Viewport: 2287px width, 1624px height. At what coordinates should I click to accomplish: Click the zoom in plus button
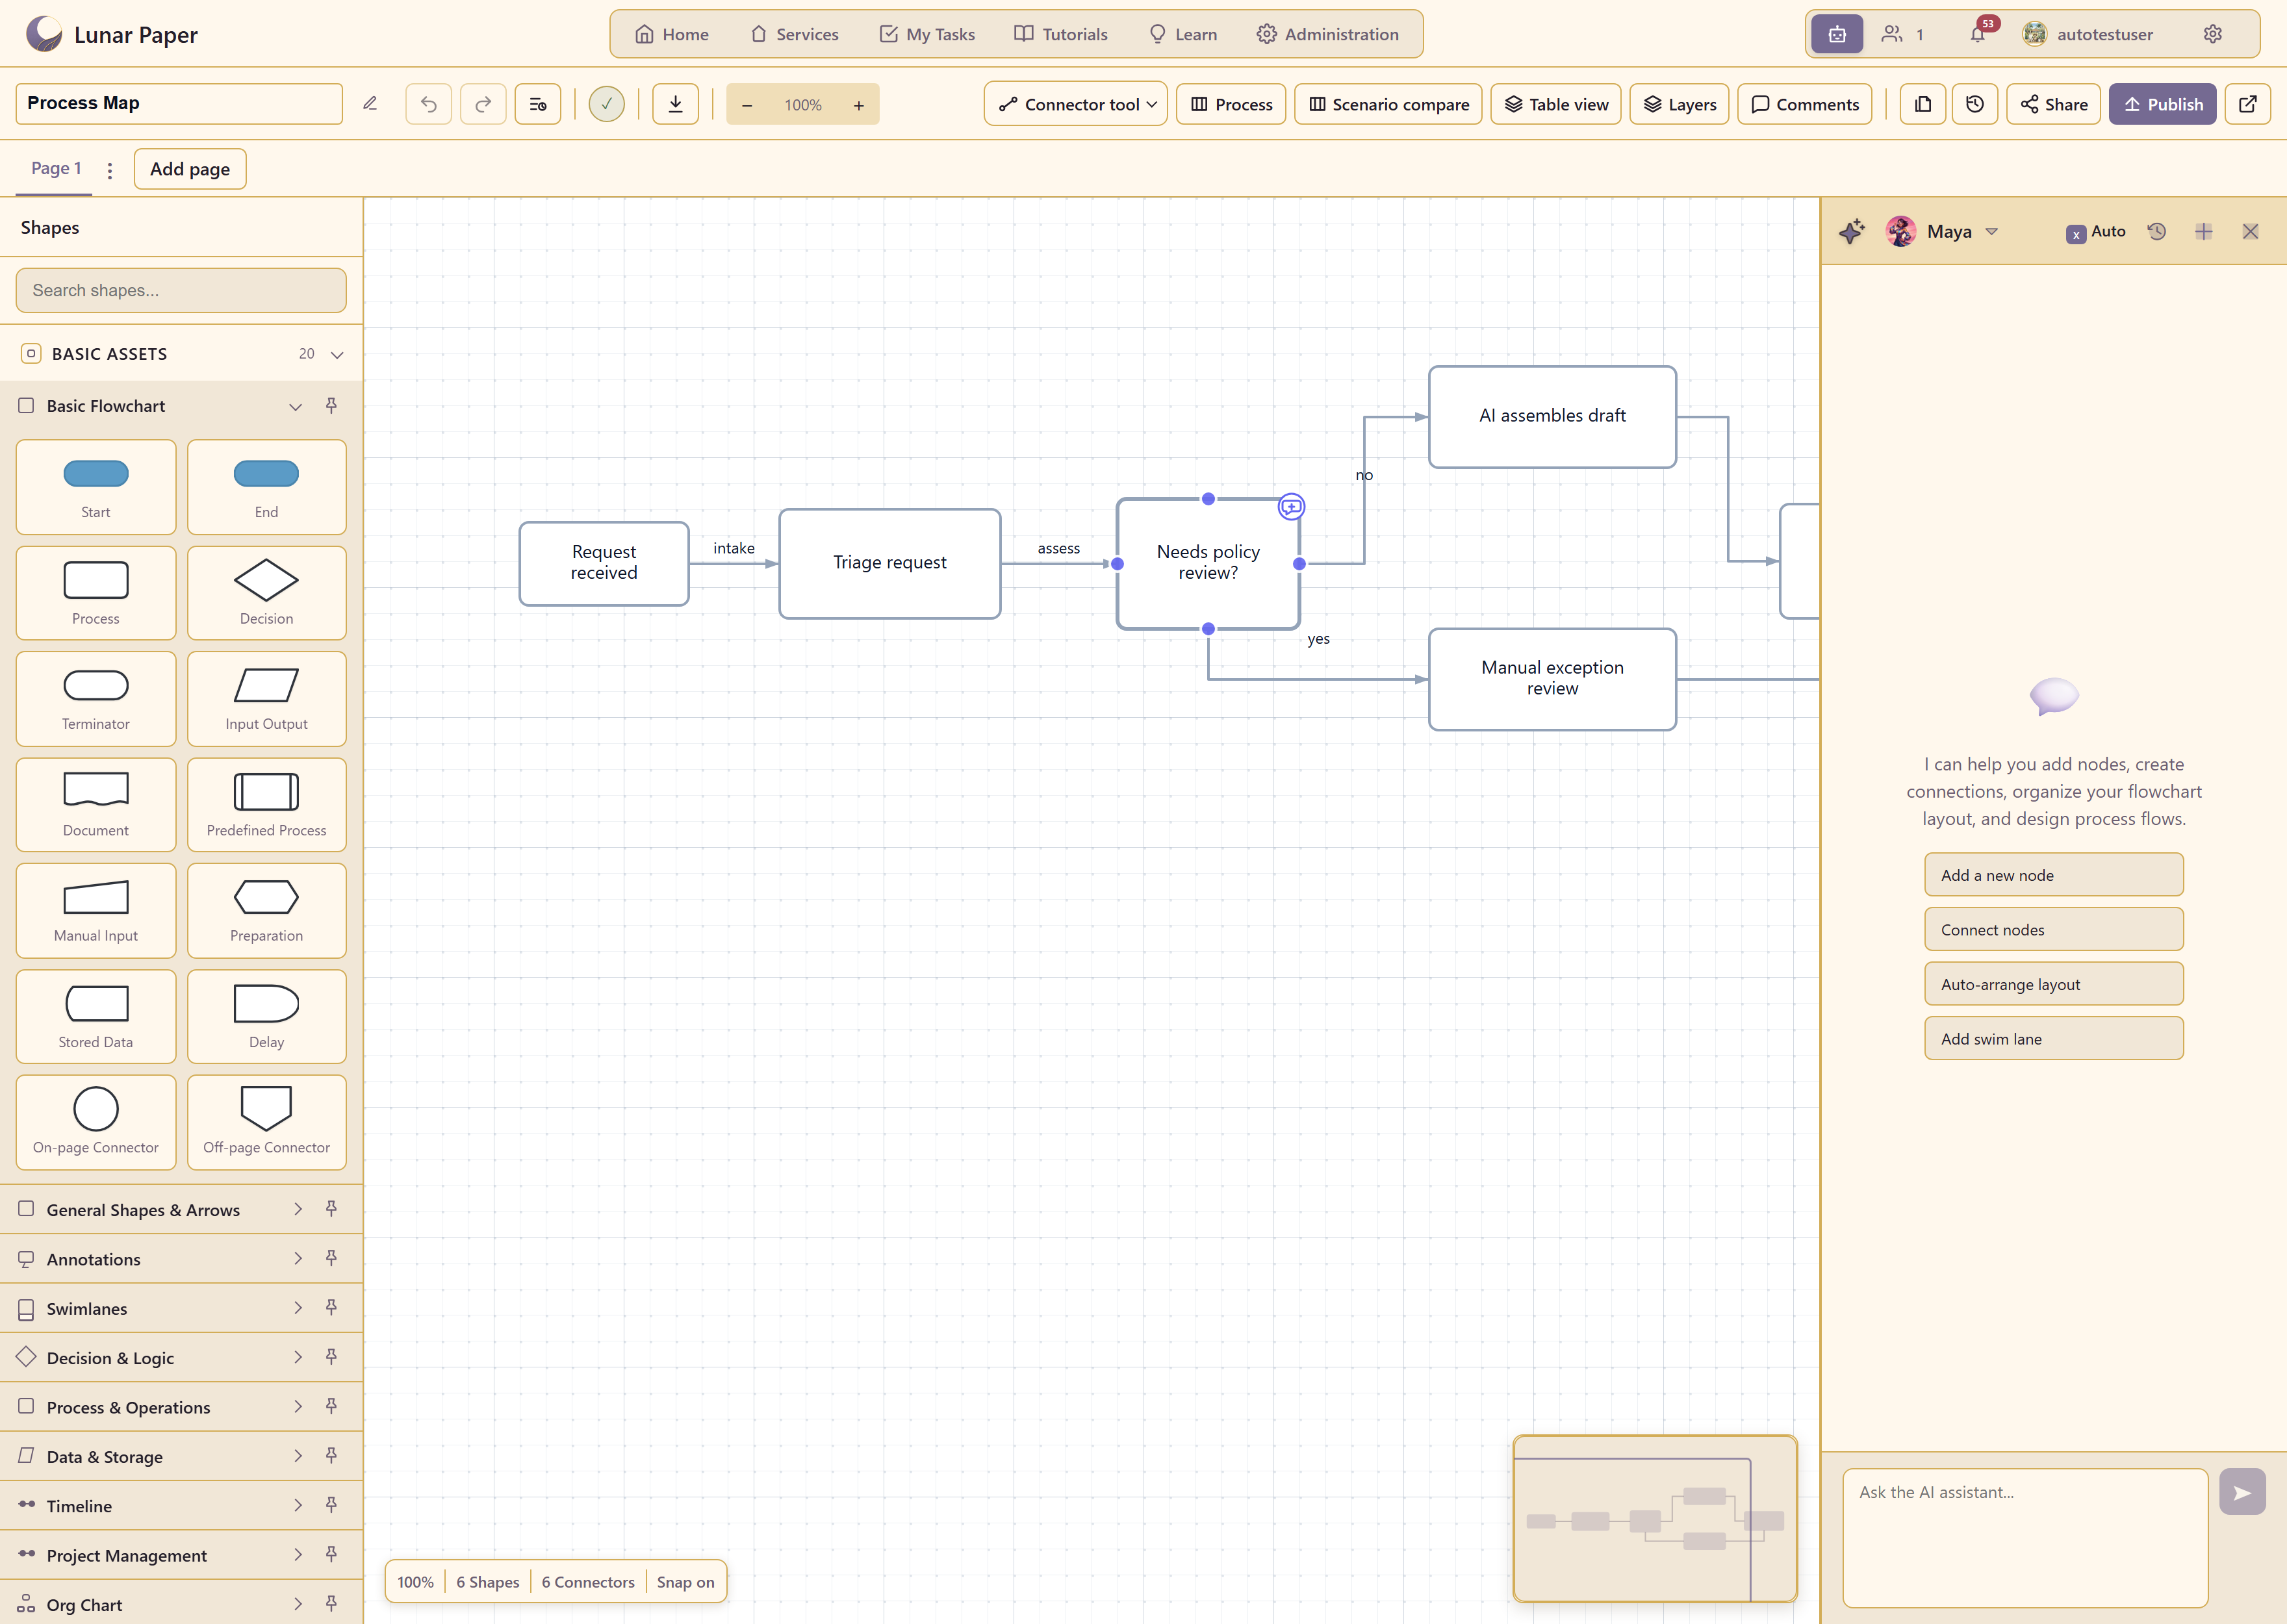tap(858, 105)
